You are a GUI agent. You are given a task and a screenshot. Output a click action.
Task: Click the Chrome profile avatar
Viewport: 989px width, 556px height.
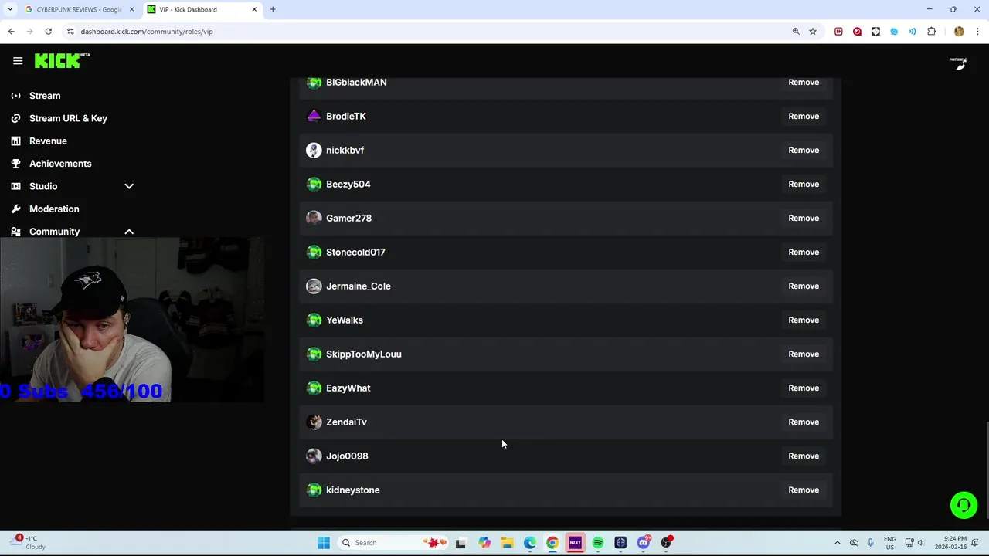point(959,32)
